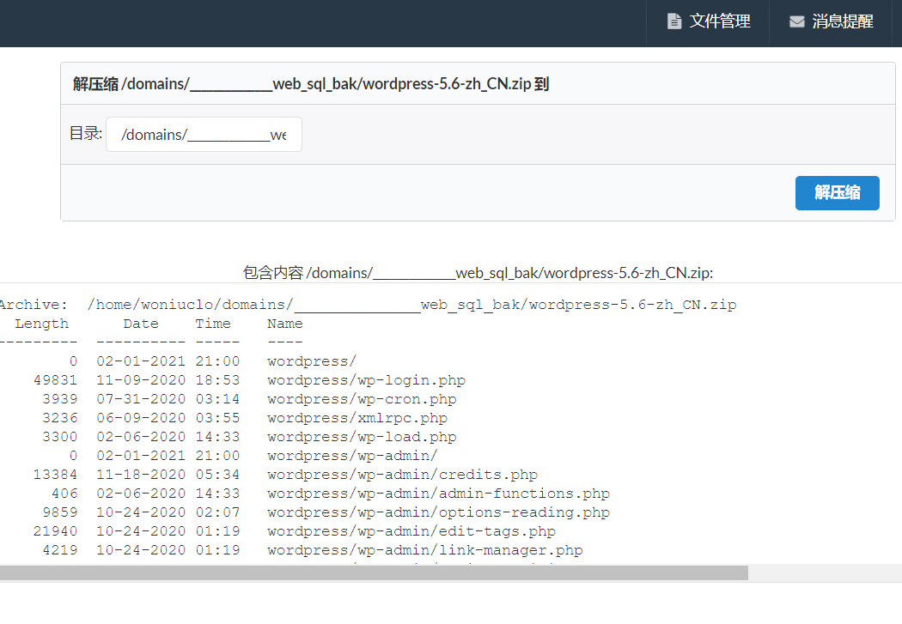902x624 pixels.
Task: Click the Archive path line in listing
Action: 368,305
